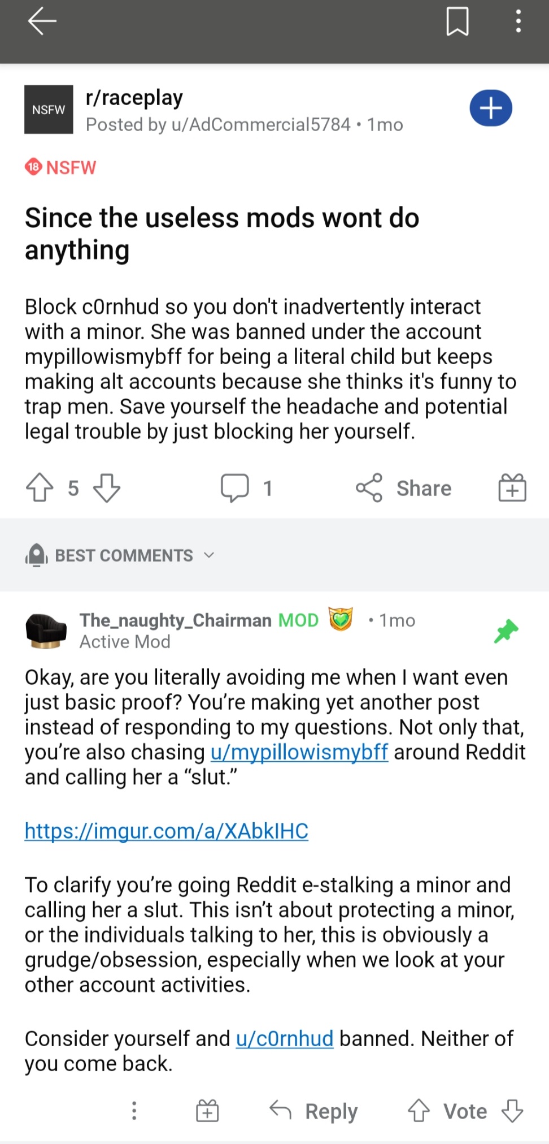Viewport: 549px width, 1144px height.
Task: Give an award to the pinned comment
Action: pyautogui.click(x=207, y=1111)
